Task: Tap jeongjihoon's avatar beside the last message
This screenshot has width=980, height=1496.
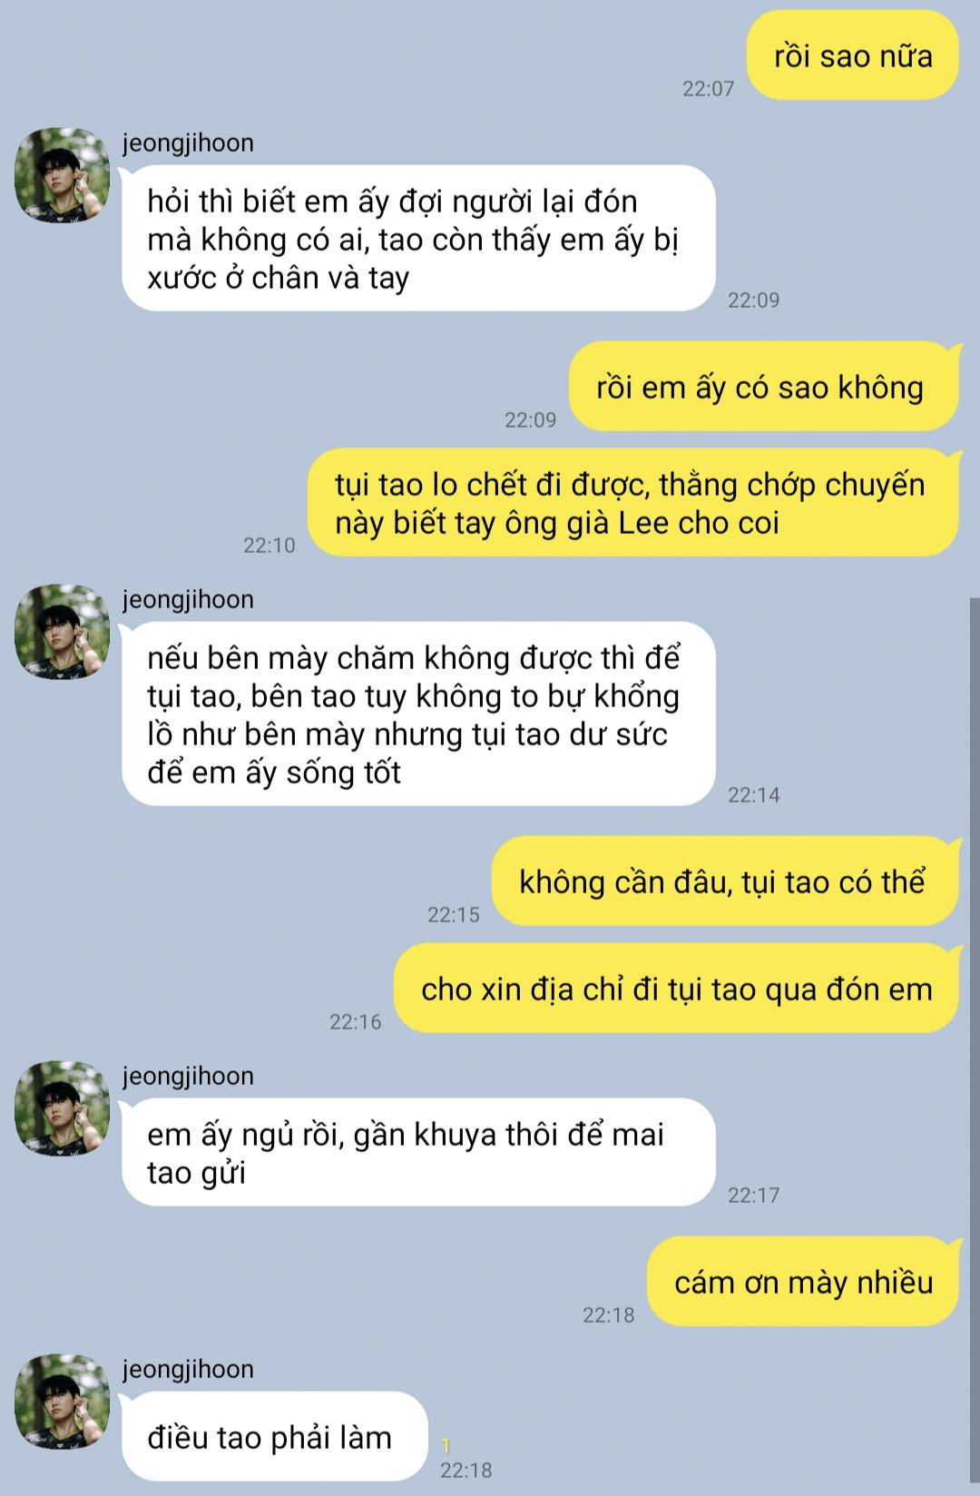Action: click(x=62, y=1402)
